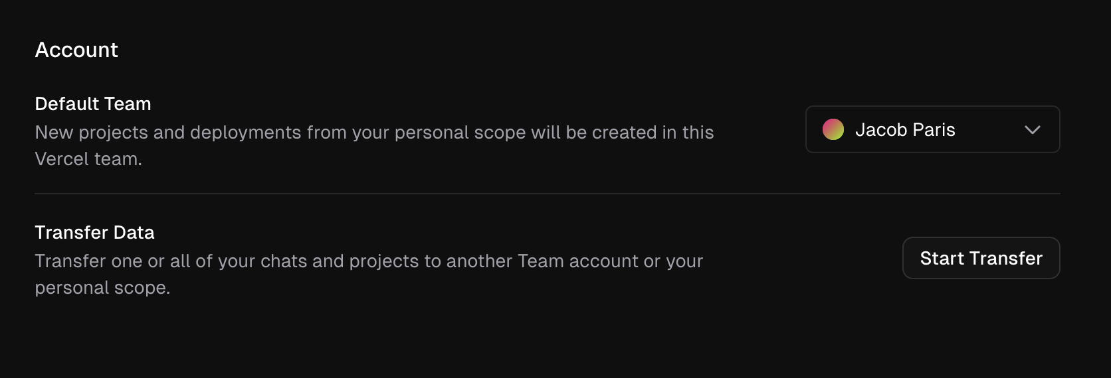Click 'Start' word inside the transfer button
The height and width of the screenshot is (378, 1111).
pos(942,258)
